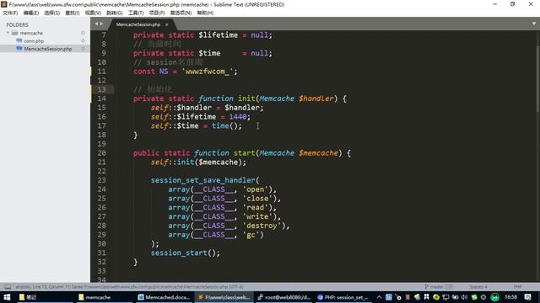Toggle sidebar via status bar panel icon

tap(8, 286)
